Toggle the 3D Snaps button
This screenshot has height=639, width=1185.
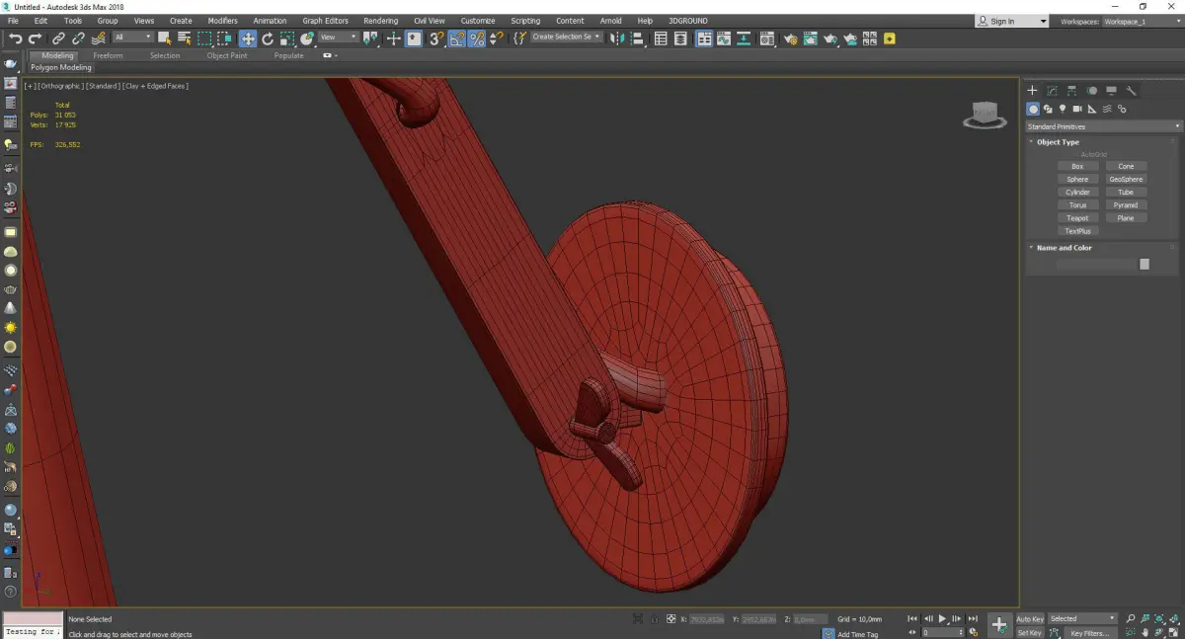(x=435, y=39)
